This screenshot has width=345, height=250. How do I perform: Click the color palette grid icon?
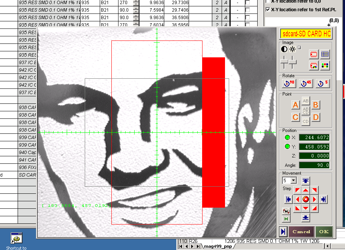click(x=325, y=66)
